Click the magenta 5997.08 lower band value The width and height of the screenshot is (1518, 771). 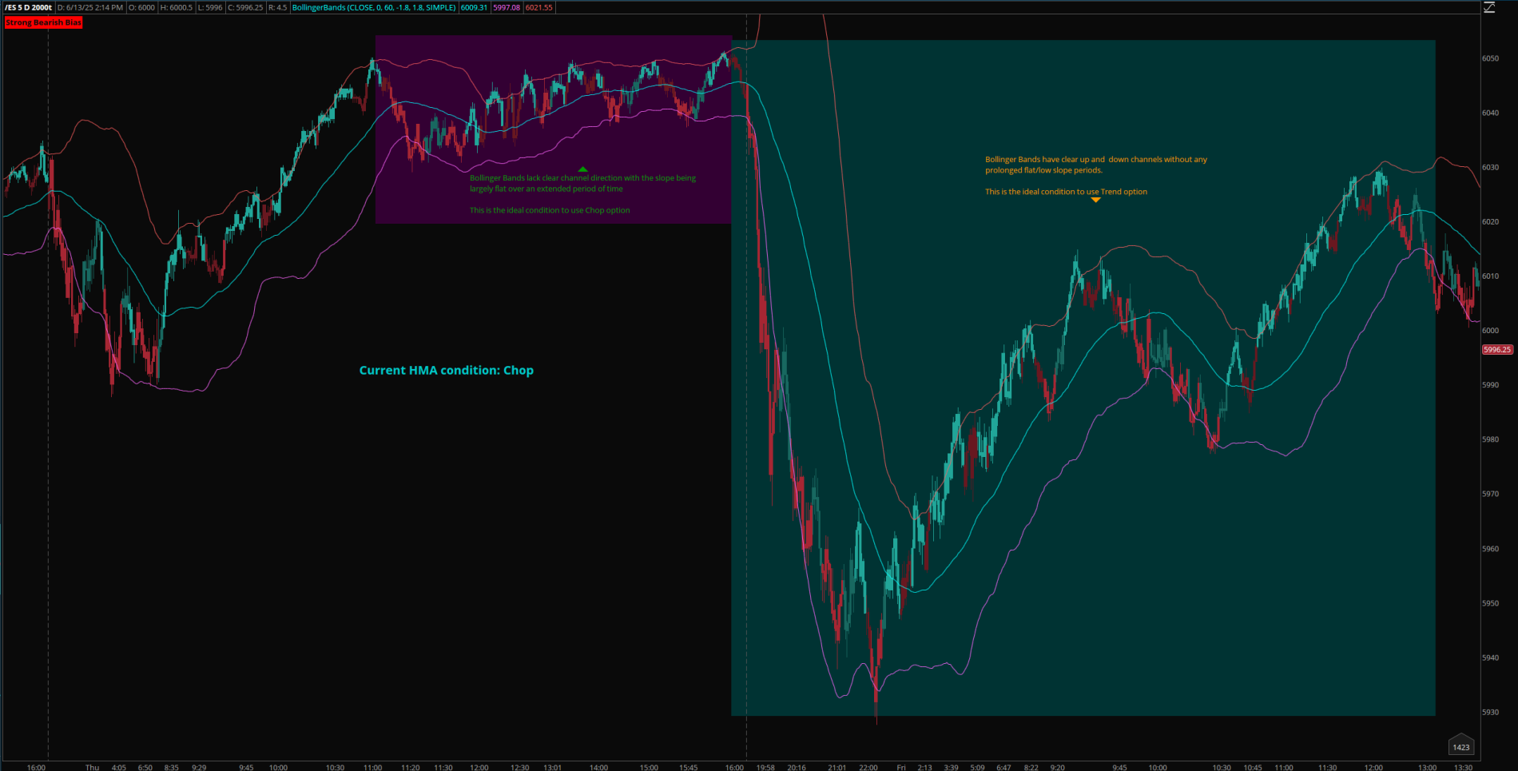[507, 7]
